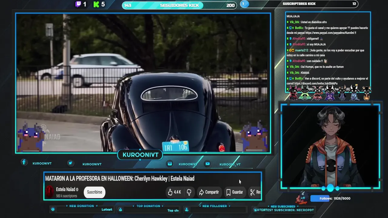388x218 pixels.
Task: Click the pixel creature on video's right corner
Action: (254, 136)
